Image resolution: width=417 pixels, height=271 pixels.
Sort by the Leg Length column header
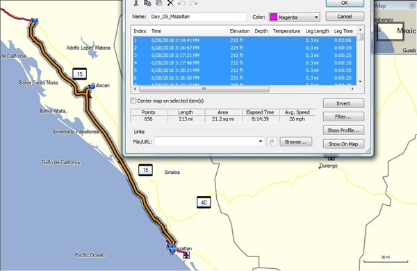[318, 31]
